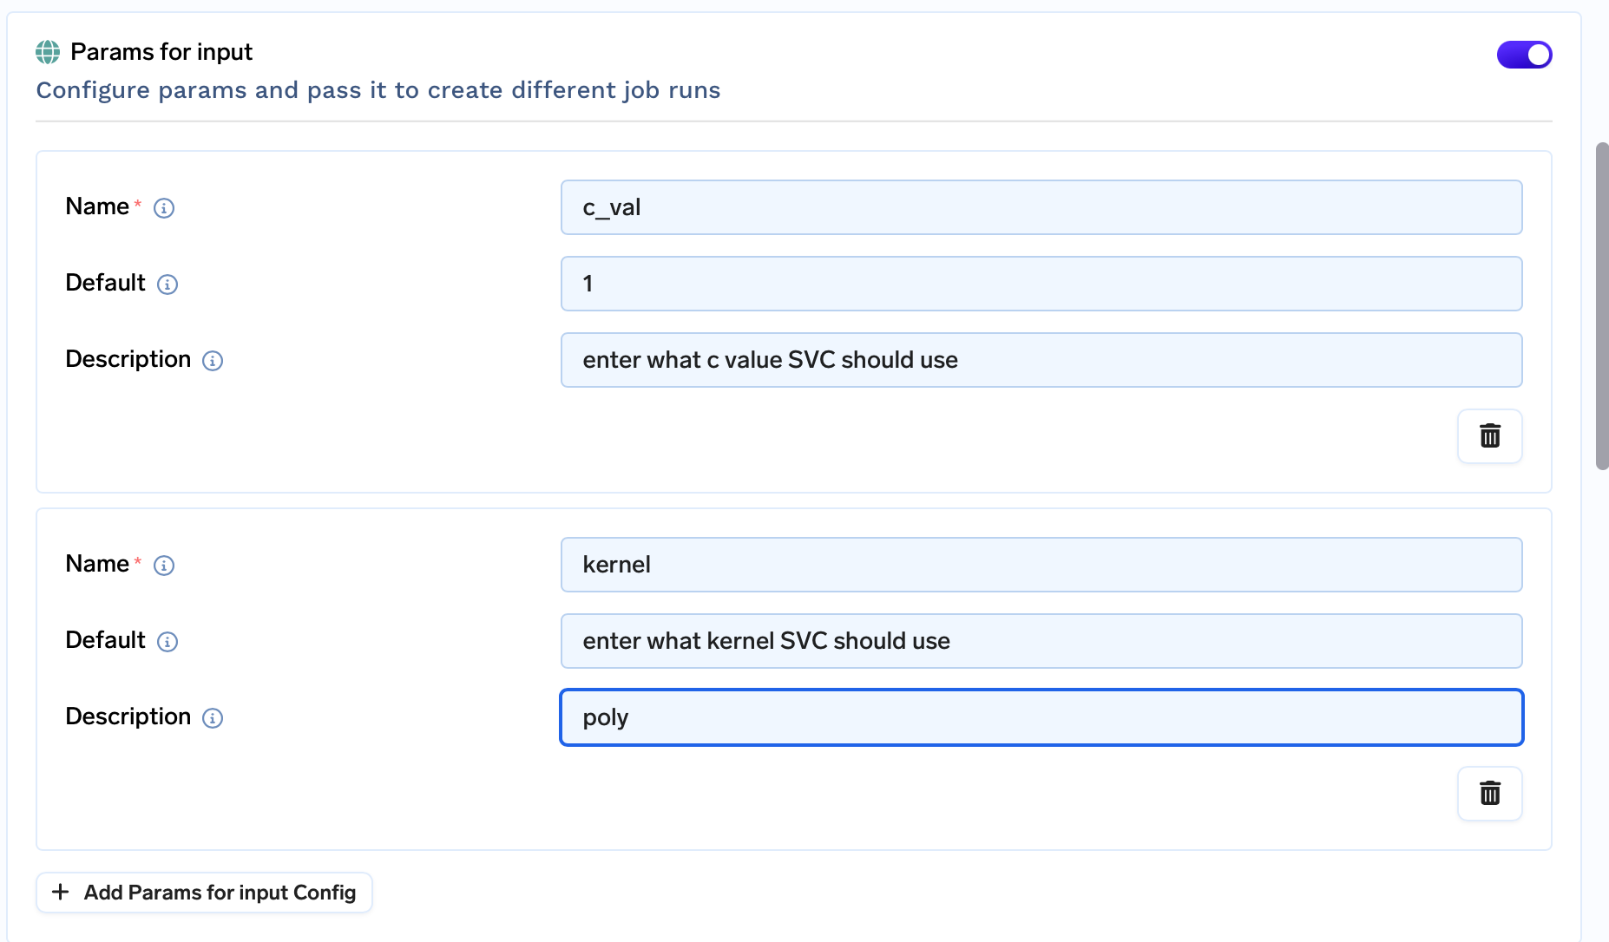Click the vertical scrollbar on the right

click(1602, 305)
